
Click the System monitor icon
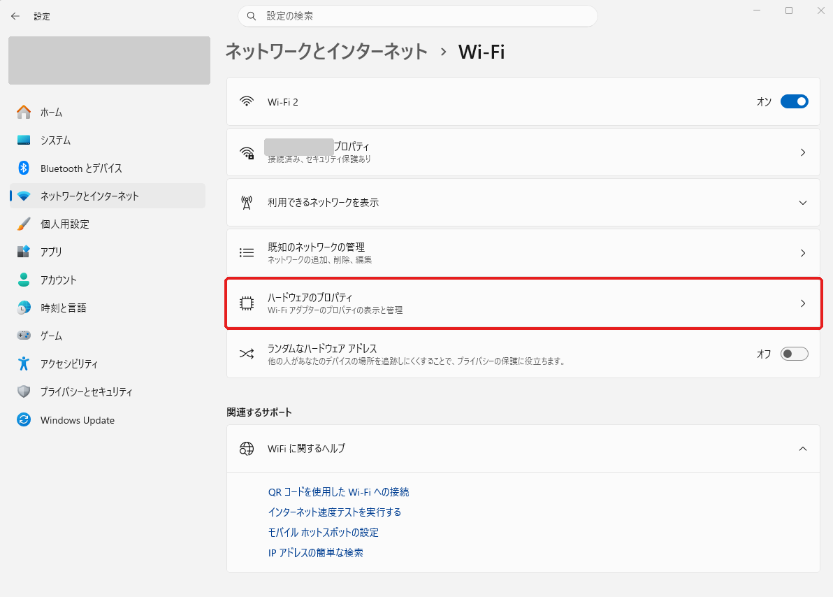pos(23,140)
